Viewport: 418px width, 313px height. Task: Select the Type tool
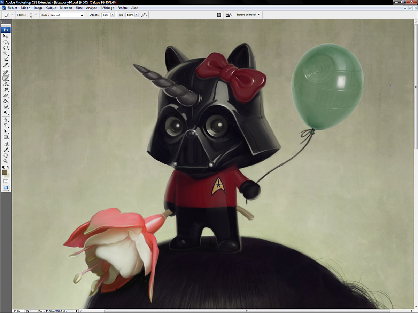point(6,126)
